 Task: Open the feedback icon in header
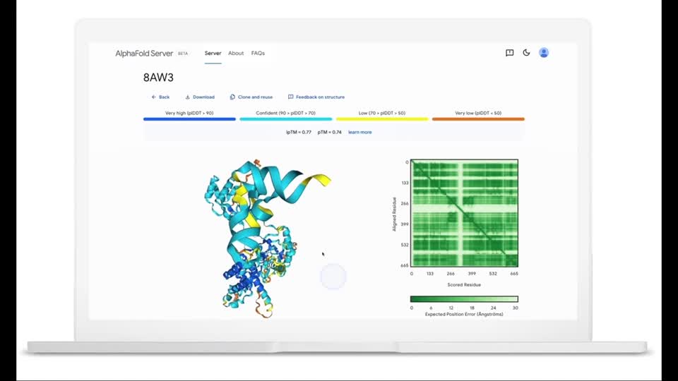point(509,53)
